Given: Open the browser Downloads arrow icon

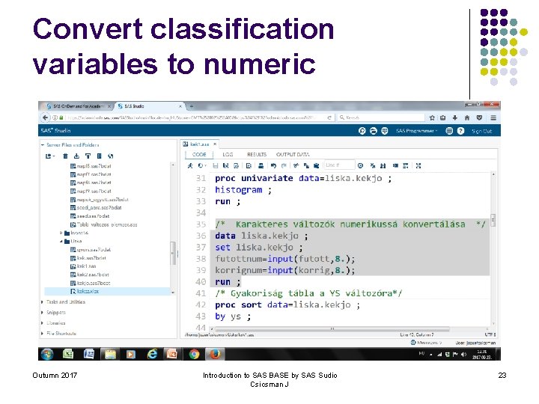Looking at the screenshot, I should (455, 118).
